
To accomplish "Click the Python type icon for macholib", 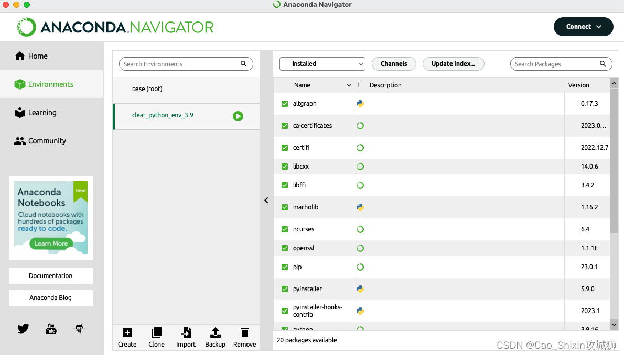I will click(x=360, y=207).
